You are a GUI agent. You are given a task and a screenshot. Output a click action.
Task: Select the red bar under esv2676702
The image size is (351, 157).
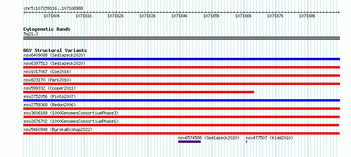click(x=181, y=125)
